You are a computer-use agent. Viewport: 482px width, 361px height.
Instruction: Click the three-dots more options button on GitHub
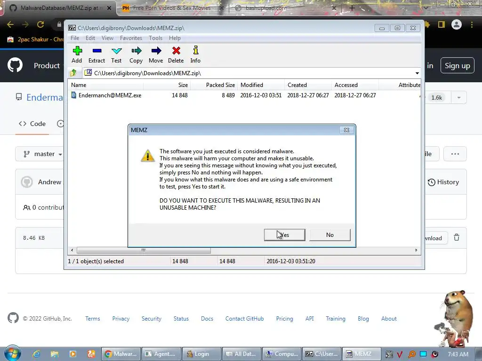tap(455, 154)
